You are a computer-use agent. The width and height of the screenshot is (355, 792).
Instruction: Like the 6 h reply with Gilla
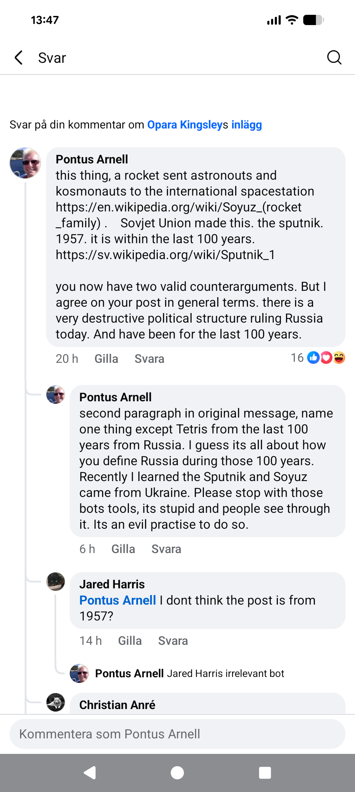(123, 549)
